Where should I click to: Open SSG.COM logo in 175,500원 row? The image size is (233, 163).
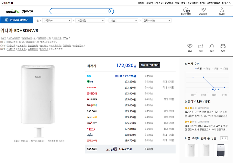tap(92, 111)
